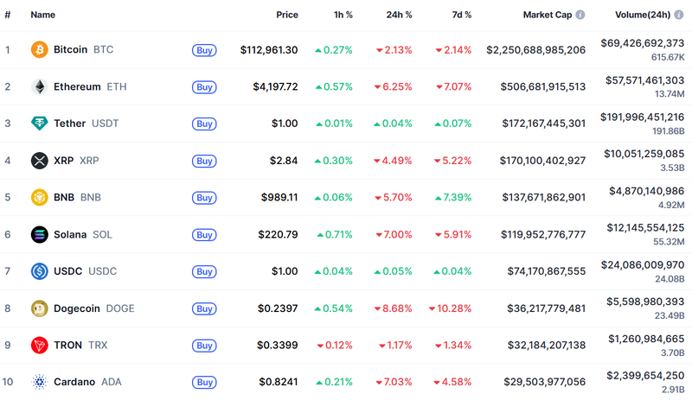The image size is (692, 400).
Task: Sort table by 24h % column header
Action: 398,16
